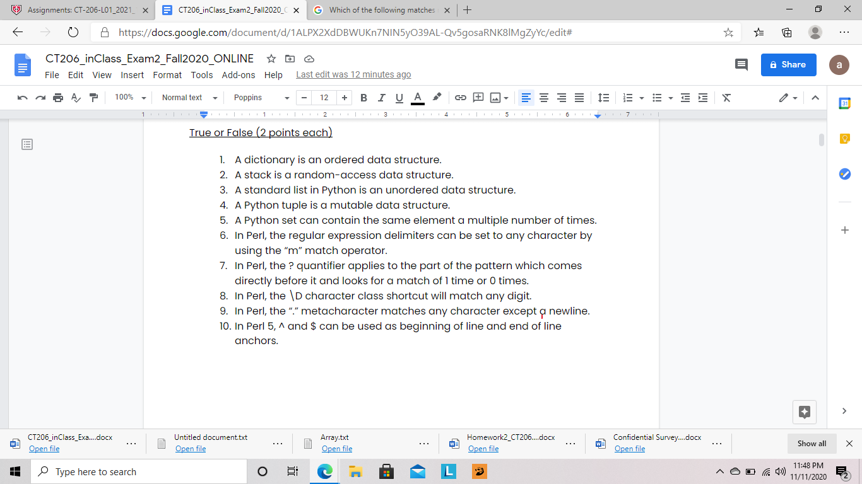Toggle italic formatting
This screenshot has width=862, height=484.
tap(381, 98)
